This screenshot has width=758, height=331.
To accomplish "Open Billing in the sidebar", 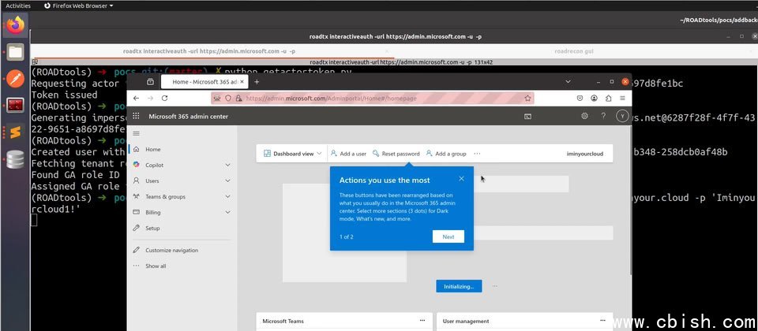I will point(152,212).
